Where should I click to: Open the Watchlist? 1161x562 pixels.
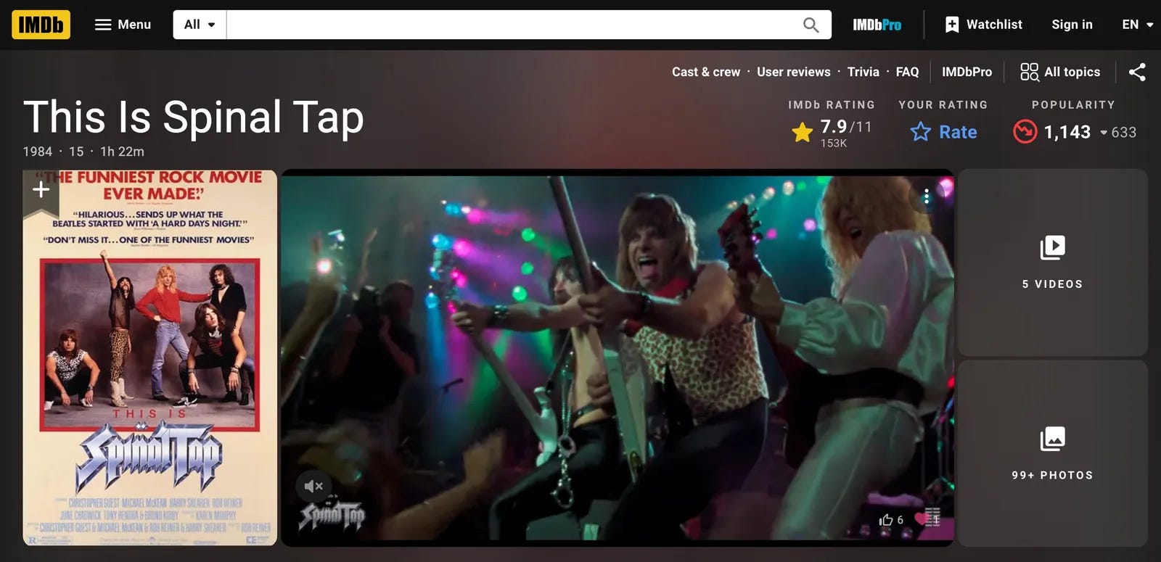click(983, 25)
